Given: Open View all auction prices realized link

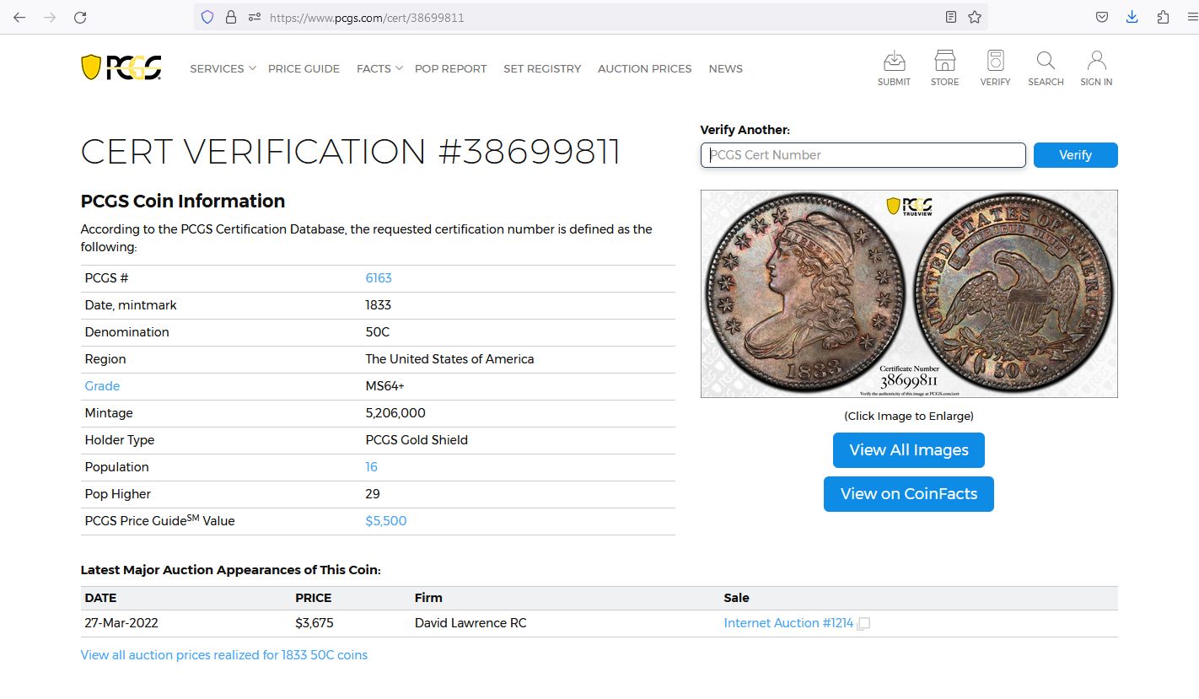Looking at the screenshot, I should (x=224, y=655).
